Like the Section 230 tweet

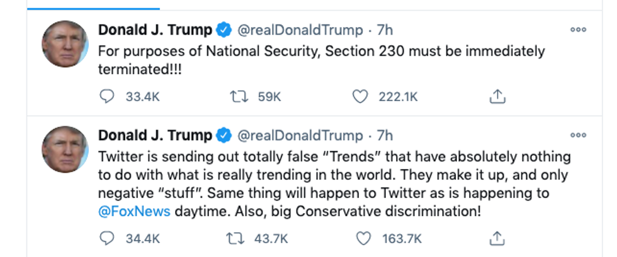tap(360, 96)
